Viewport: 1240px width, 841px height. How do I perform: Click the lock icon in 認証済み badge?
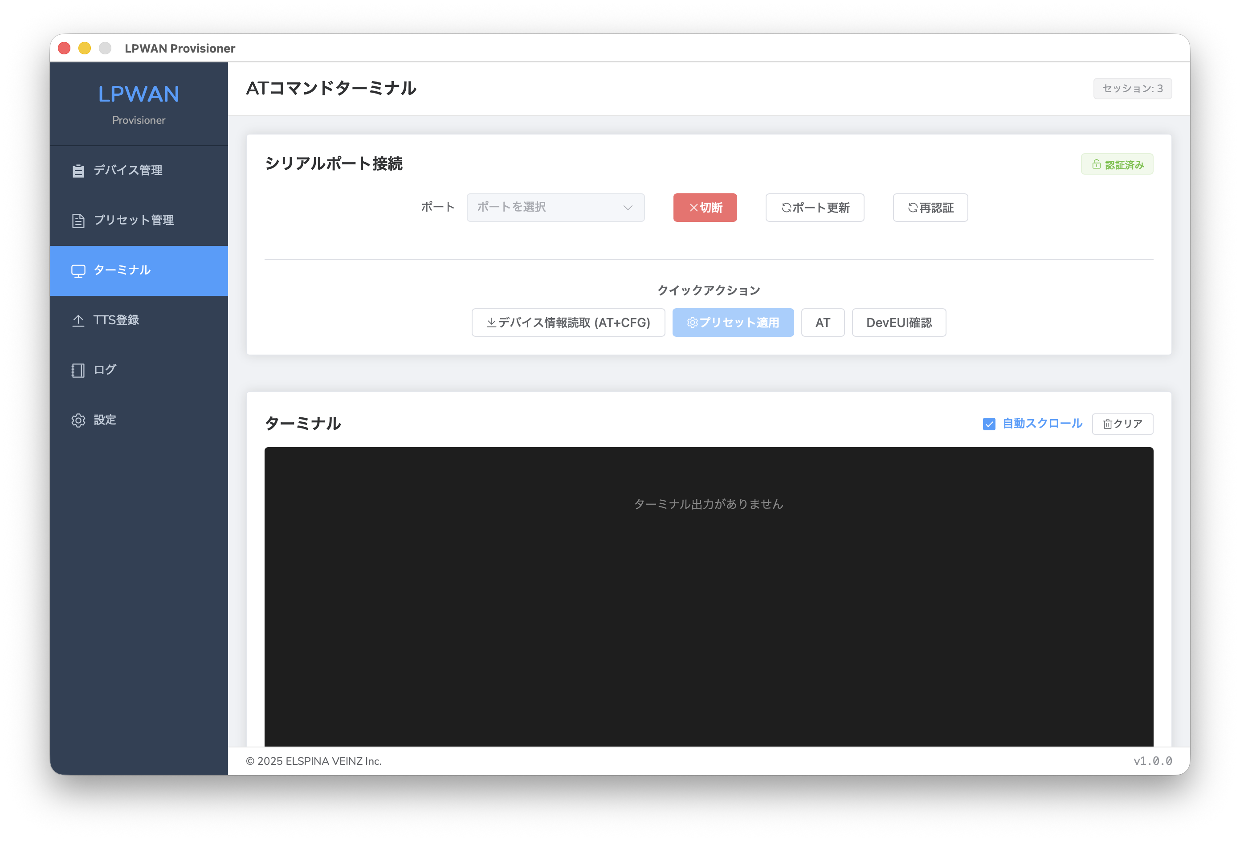(1096, 164)
